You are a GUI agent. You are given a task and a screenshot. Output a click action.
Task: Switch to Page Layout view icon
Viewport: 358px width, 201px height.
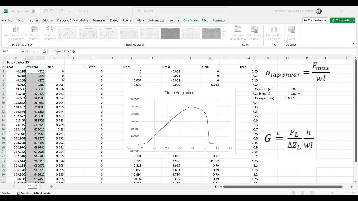[x=303, y=193]
